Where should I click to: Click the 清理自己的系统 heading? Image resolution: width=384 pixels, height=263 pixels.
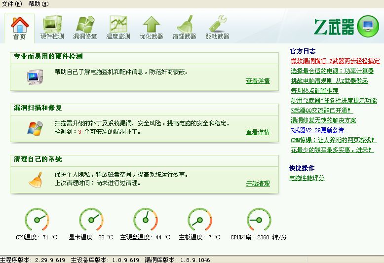(x=38, y=159)
